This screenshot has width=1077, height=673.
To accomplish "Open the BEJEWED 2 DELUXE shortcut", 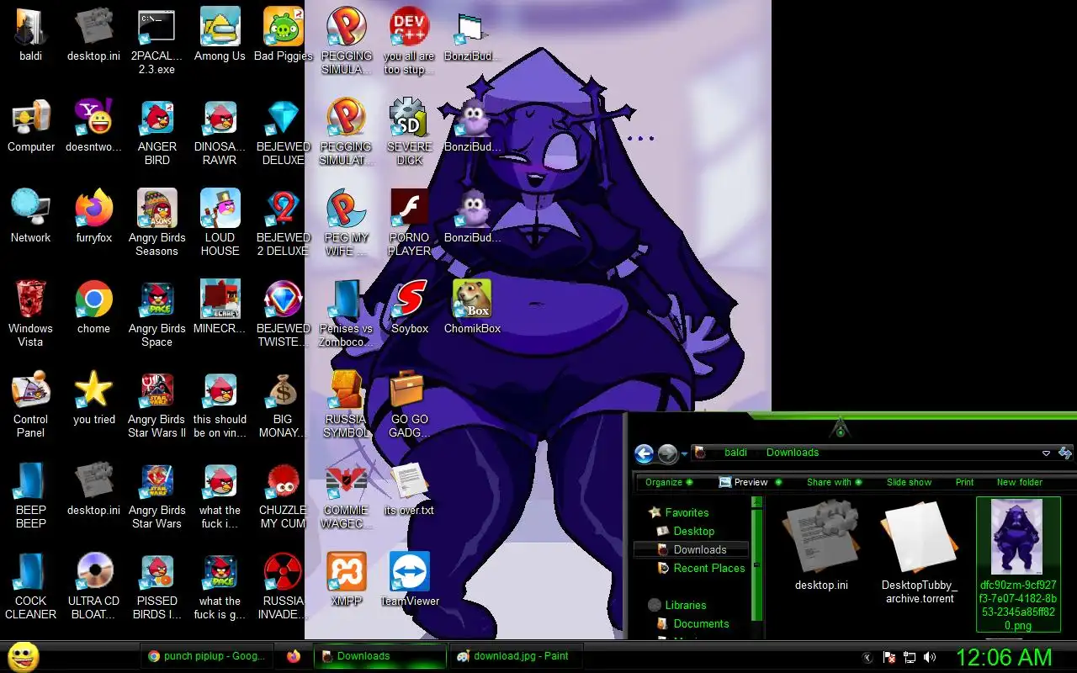I will [283, 223].
